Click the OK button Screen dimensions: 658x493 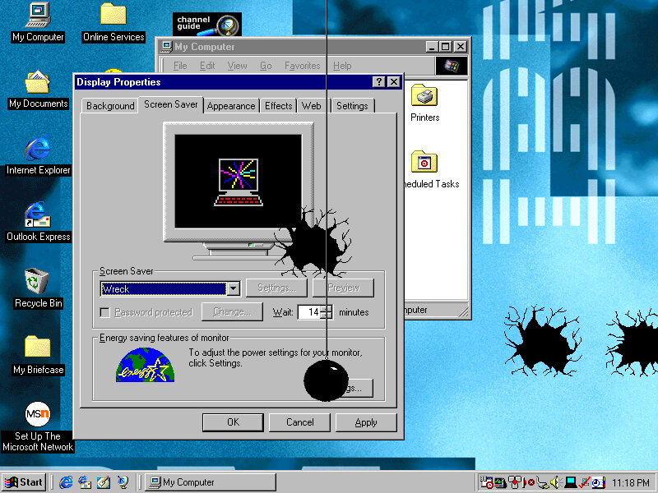[233, 422]
